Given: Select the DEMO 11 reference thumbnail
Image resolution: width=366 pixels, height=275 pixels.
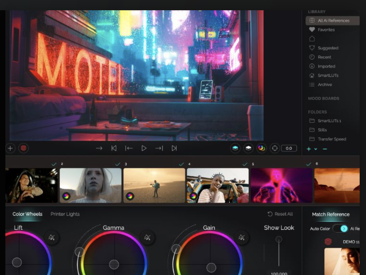Looking at the screenshot, I should [342, 261].
